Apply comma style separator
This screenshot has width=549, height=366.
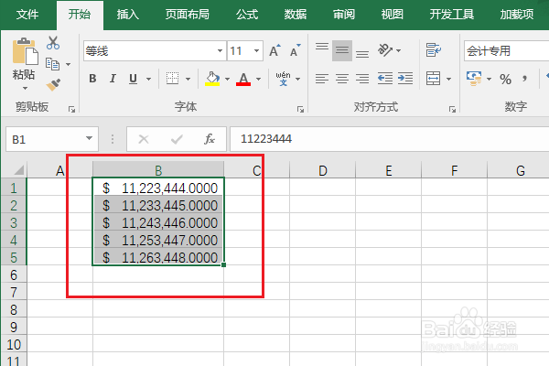[x=524, y=79]
